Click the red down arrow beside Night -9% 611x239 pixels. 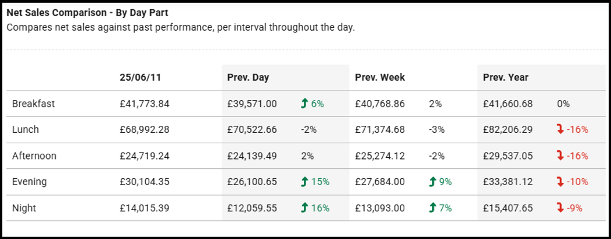pos(560,208)
